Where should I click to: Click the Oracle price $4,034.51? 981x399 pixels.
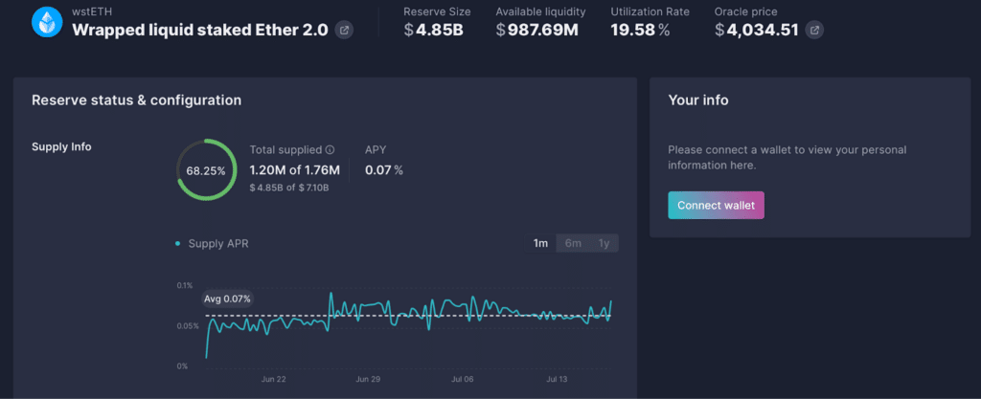click(757, 30)
